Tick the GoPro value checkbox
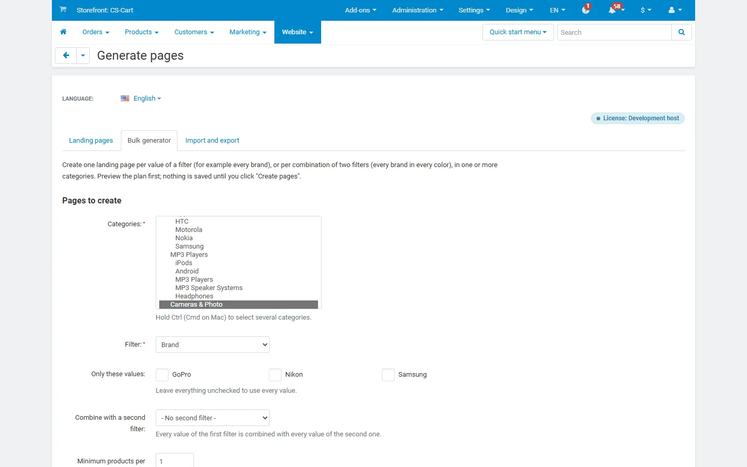The width and height of the screenshot is (747, 467). 162,375
